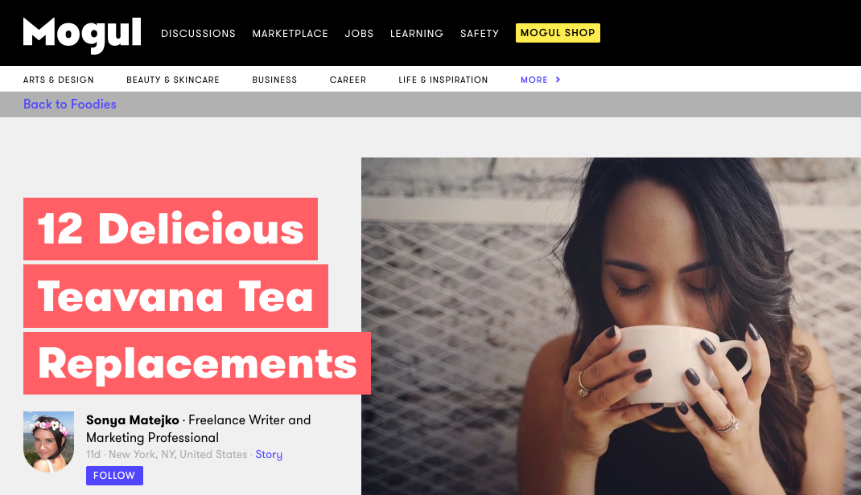The height and width of the screenshot is (495, 861).
Task: Select the Career category
Action: point(348,80)
